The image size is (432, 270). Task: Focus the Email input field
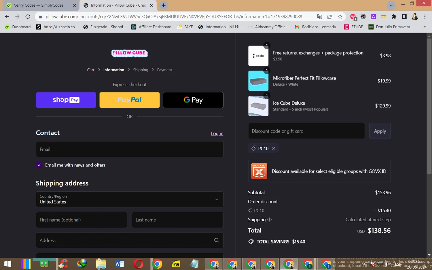pyautogui.click(x=130, y=149)
